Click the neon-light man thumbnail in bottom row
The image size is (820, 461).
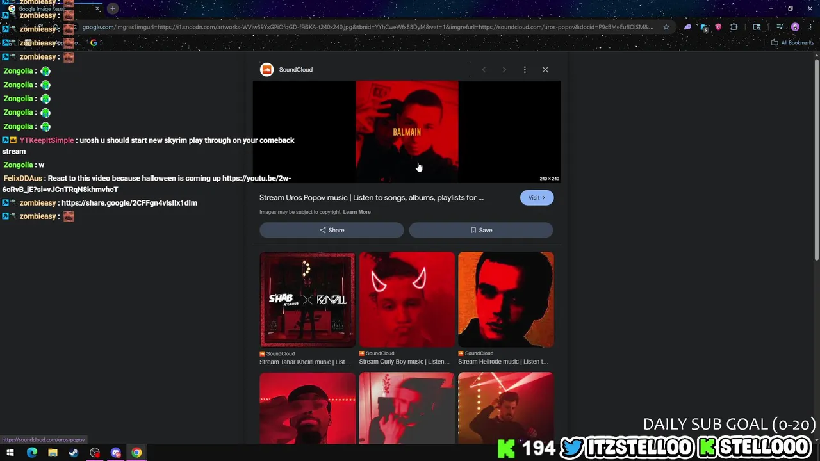point(506,408)
